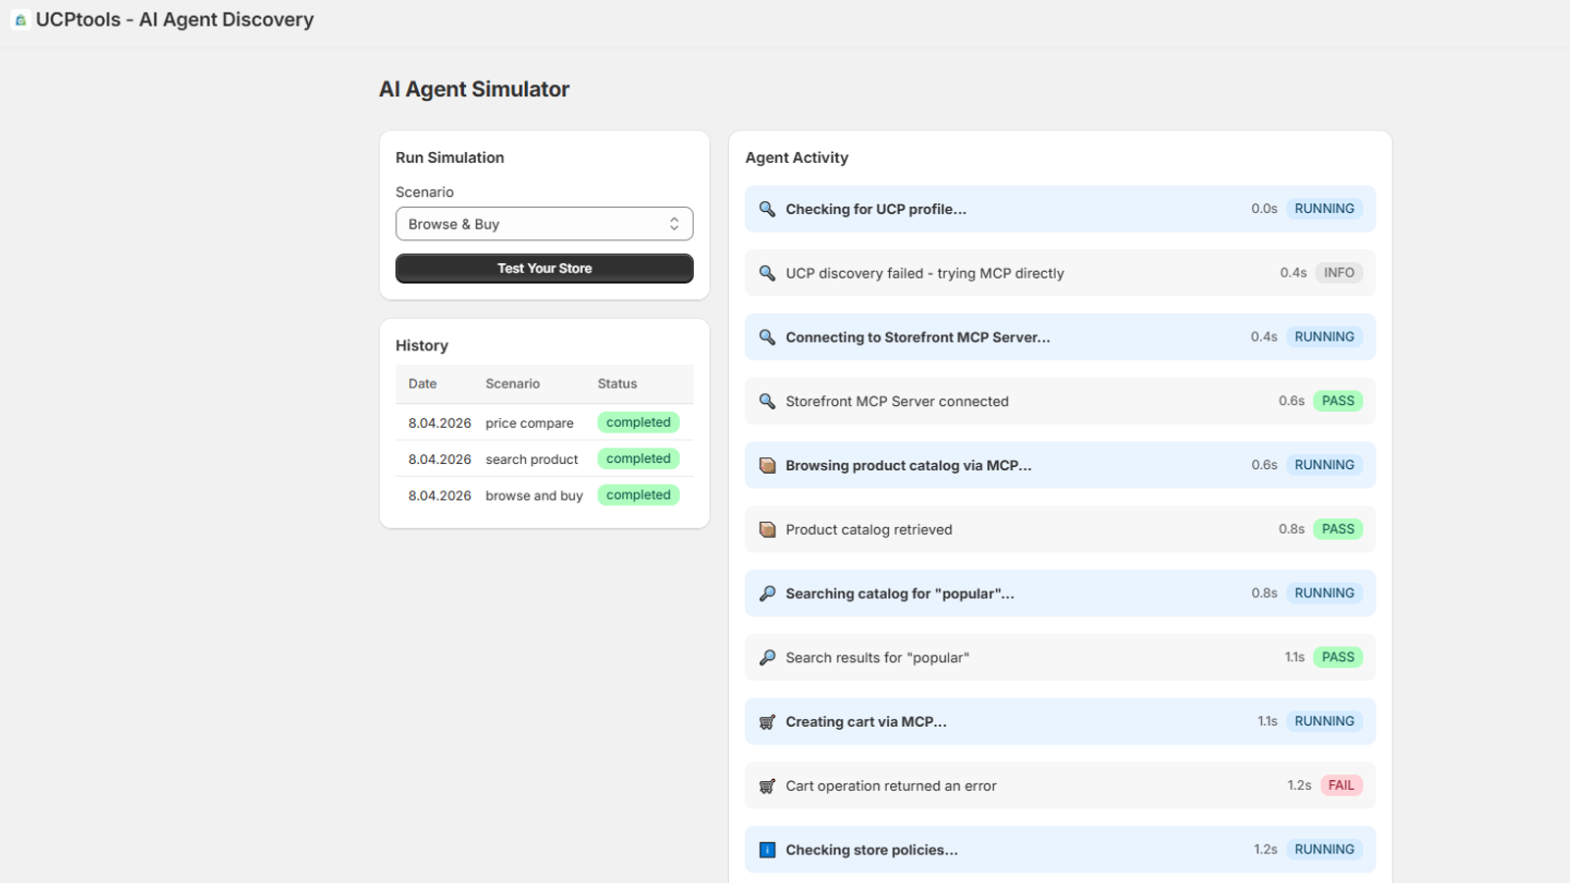Click cart icon next to Creating cart via MCP
1570x883 pixels.
tap(767, 722)
